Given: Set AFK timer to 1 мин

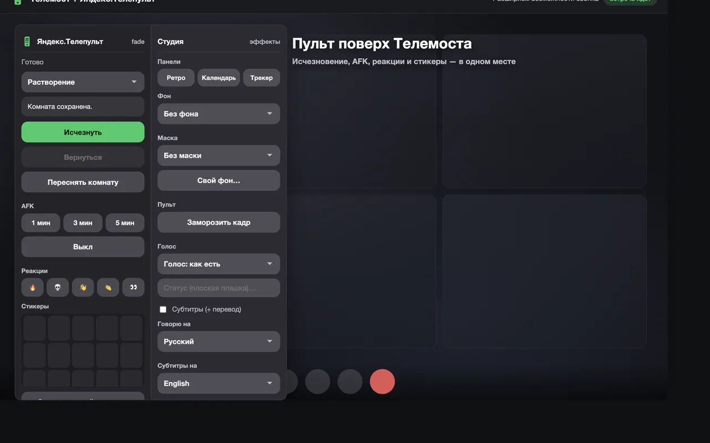Looking at the screenshot, I should tap(40, 223).
